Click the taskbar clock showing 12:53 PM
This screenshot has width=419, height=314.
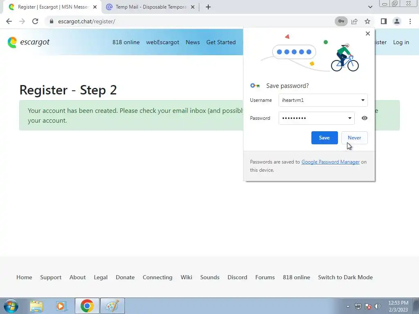click(398, 306)
